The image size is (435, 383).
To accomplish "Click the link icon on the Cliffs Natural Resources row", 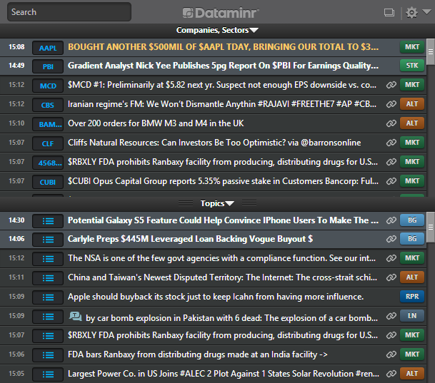I will 391,143.
